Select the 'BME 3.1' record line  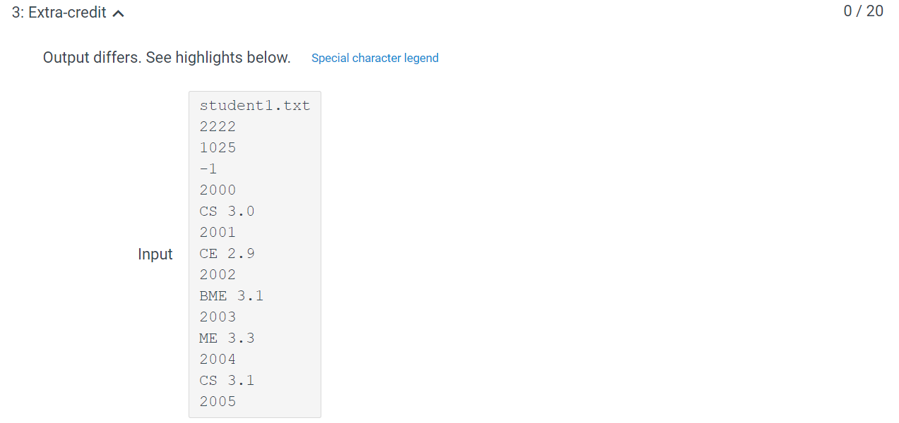pos(231,295)
